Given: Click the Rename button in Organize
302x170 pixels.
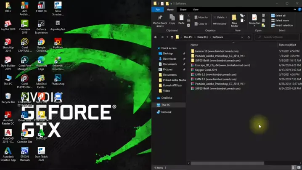Looking at the screenshot, I should click(x=220, y=24).
